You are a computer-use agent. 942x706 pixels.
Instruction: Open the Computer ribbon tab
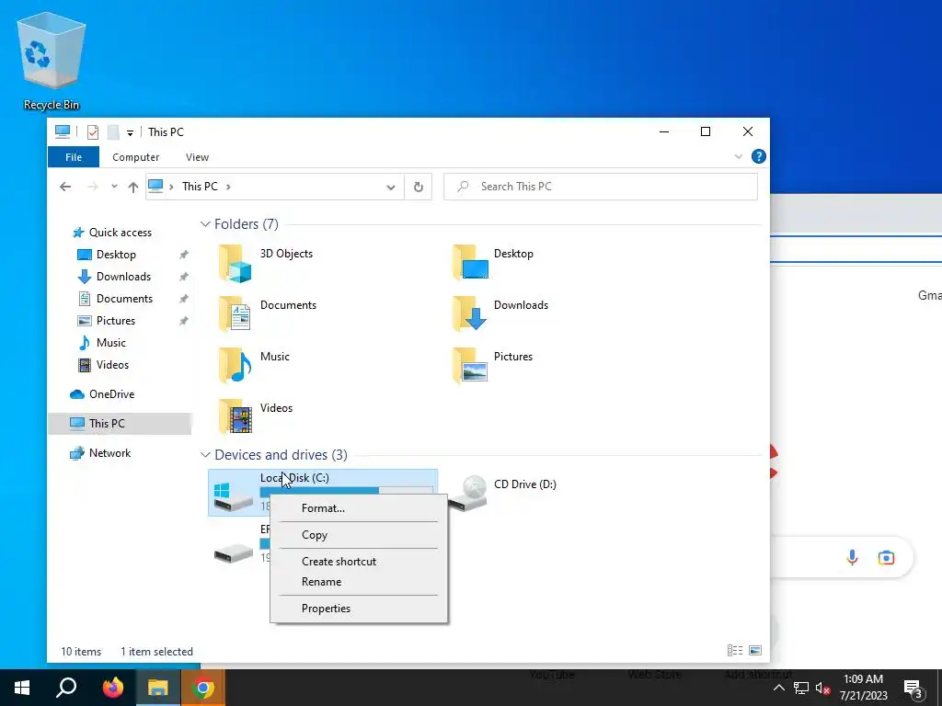pyautogui.click(x=136, y=157)
